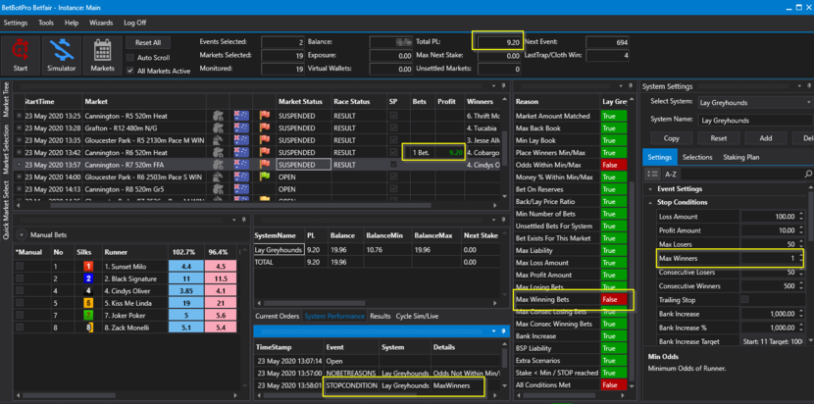Click Sunset Milo's red silk icon
The width and height of the screenshot is (814, 404).
[89, 266]
